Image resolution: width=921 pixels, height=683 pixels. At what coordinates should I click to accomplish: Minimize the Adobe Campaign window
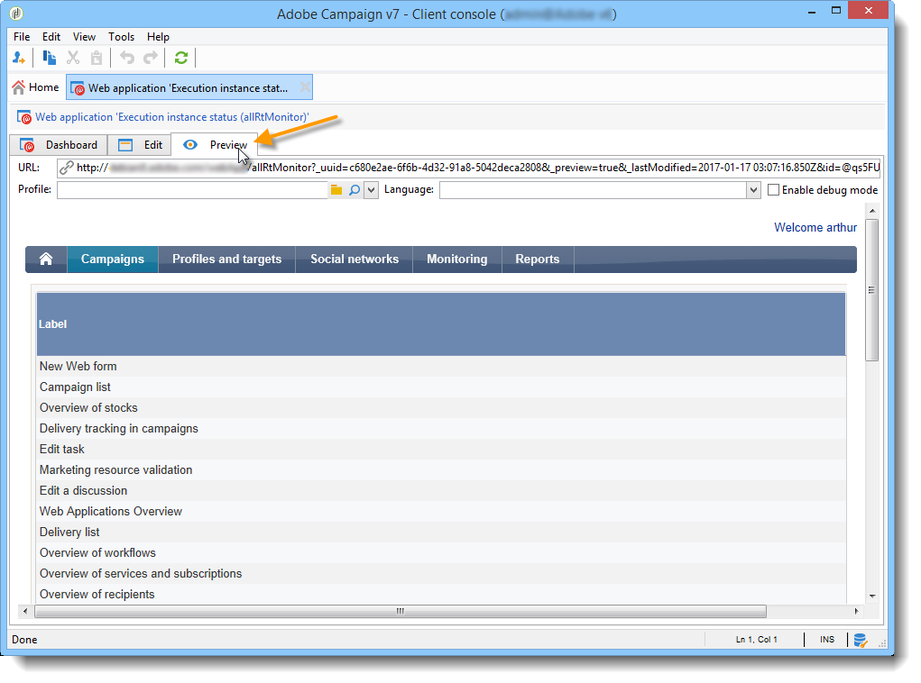pyautogui.click(x=812, y=12)
